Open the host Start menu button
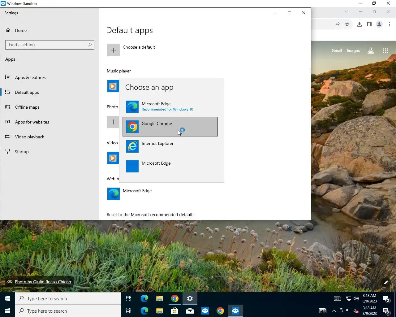396x317 pixels. click(x=7, y=311)
